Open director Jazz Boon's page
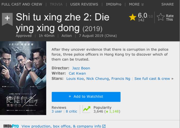Viewport: 180px width, 128px height. [81, 68]
